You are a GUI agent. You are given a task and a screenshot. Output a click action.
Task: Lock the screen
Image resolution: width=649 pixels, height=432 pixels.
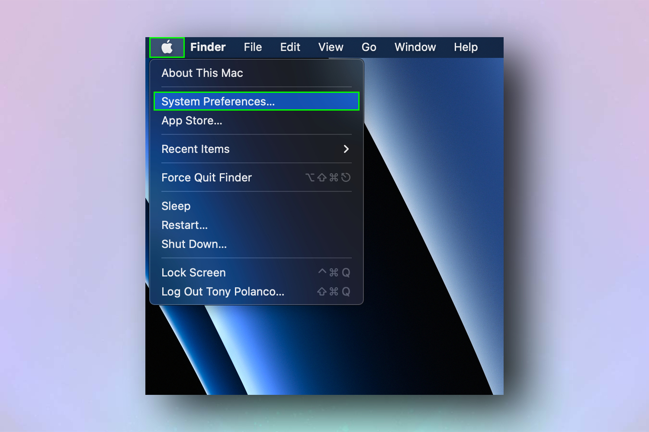coord(193,272)
